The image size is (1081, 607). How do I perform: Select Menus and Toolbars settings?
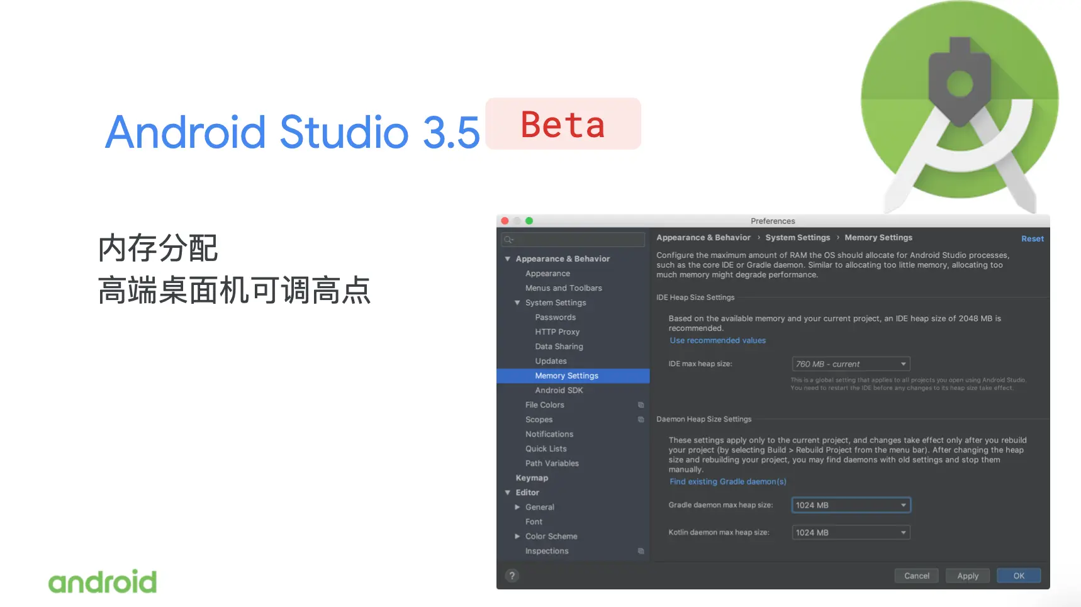pos(563,288)
